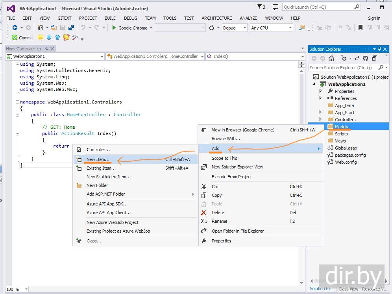Image resolution: width=392 pixels, height=294 pixels.
Task: Click the Commit button
Action: pos(22,38)
